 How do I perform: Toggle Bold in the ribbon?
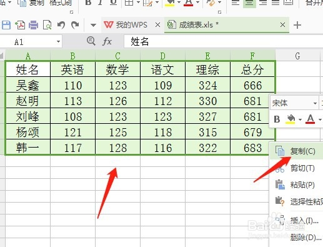[88, 3]
